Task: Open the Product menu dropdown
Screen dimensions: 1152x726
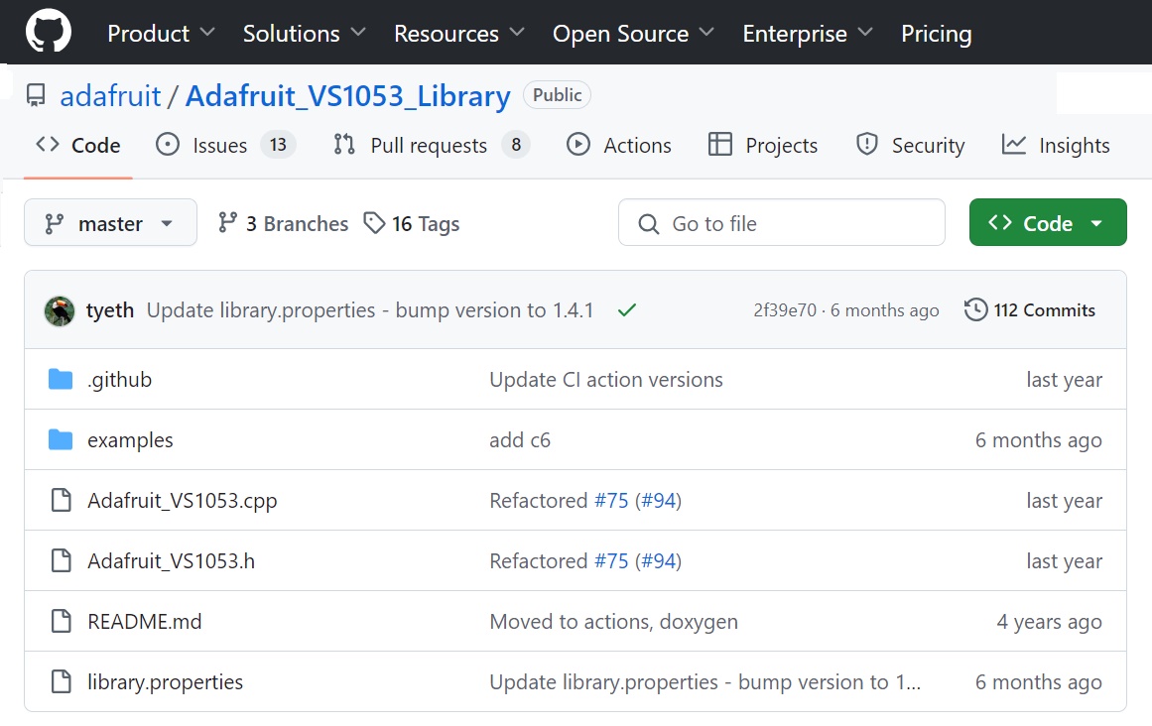Action: pos(161,34)
